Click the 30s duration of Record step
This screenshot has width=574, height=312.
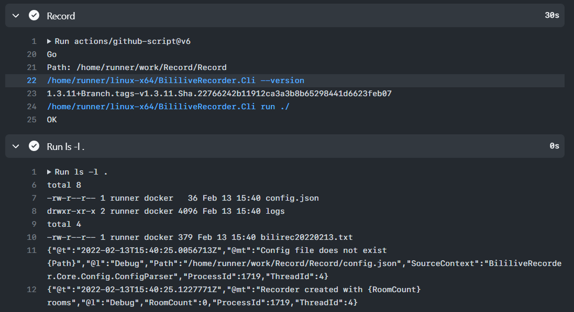click(x=551, y=15)
